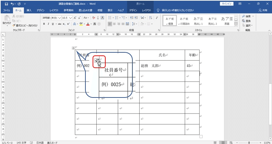Open the Select (選択) dropdown
Viewport: 272px width, 144px height.
(247, 25)
